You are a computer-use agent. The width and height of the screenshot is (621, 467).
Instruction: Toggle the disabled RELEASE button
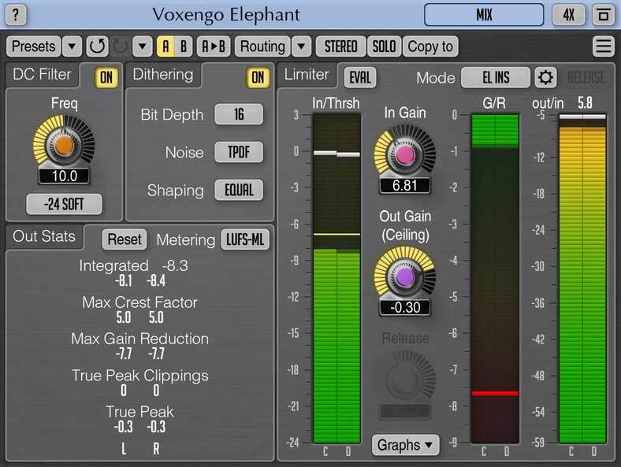(586, 77)
